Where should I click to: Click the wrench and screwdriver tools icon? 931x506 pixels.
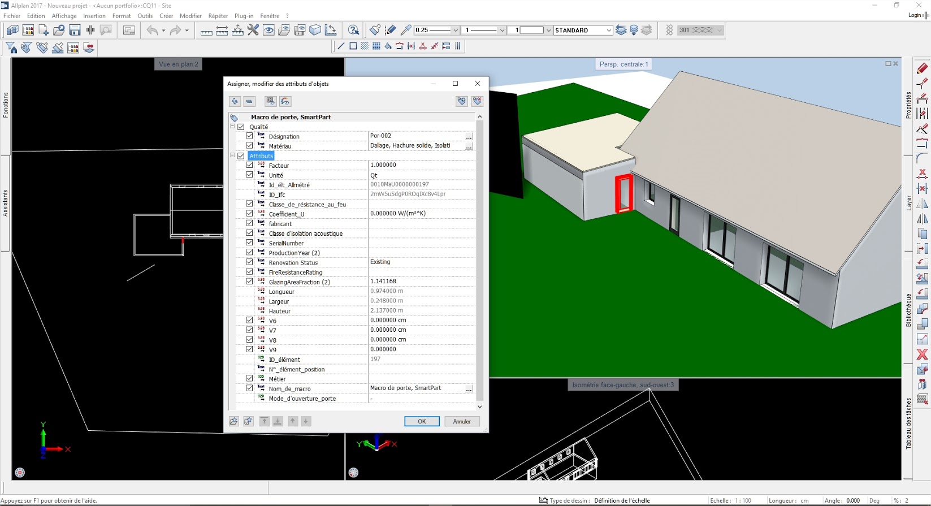(x=253, y=31)
